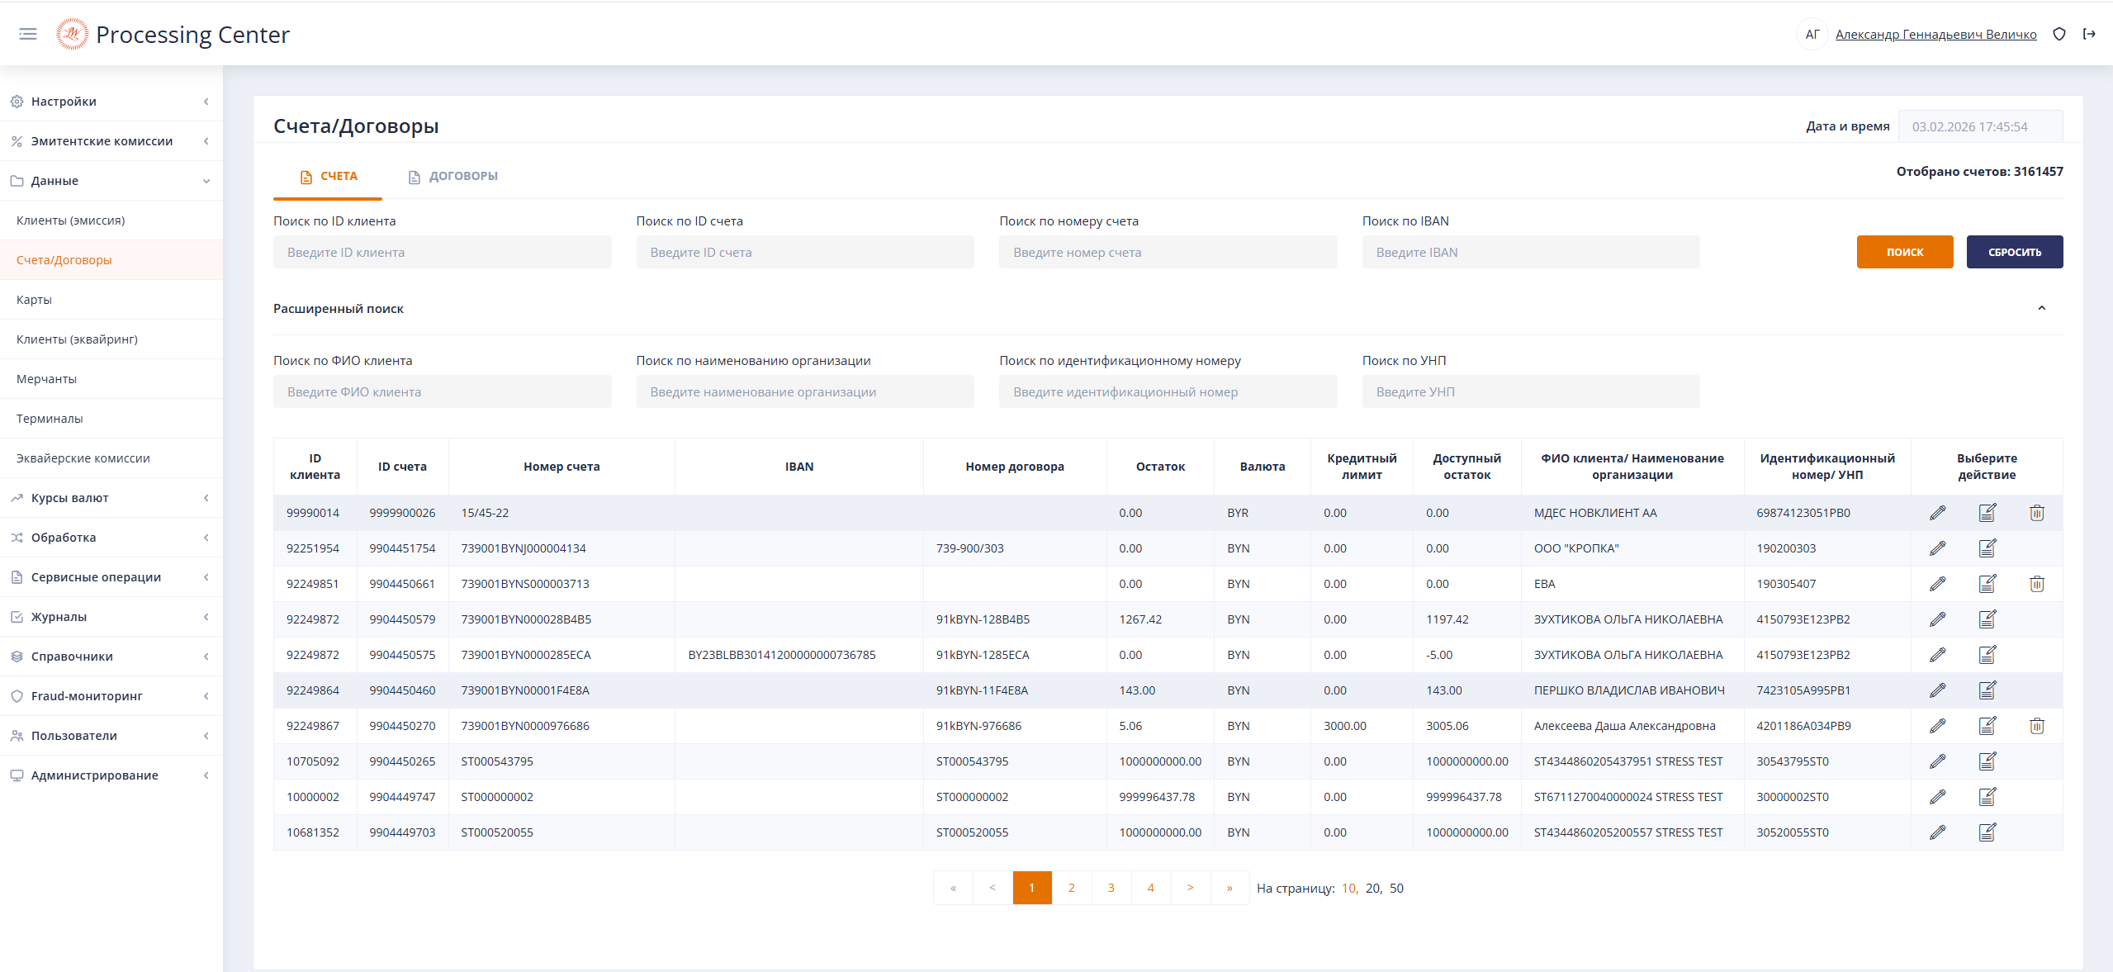Click notepad icon for ЕВА account row
The image size is (2113, 972).
[x=1987, y=584]
